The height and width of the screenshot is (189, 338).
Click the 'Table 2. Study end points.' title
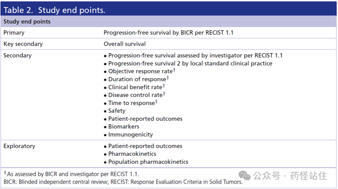(x=55, y=10)
